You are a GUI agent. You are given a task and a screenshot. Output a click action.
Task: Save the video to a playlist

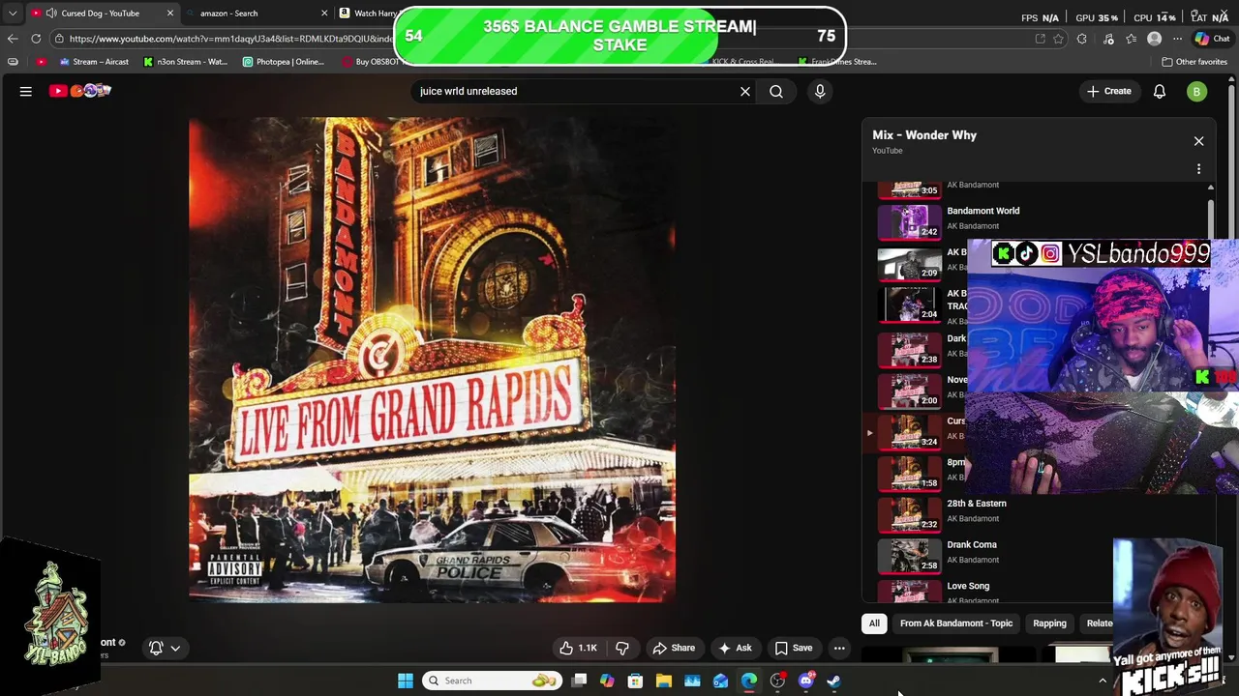click(x=793, y=648)
